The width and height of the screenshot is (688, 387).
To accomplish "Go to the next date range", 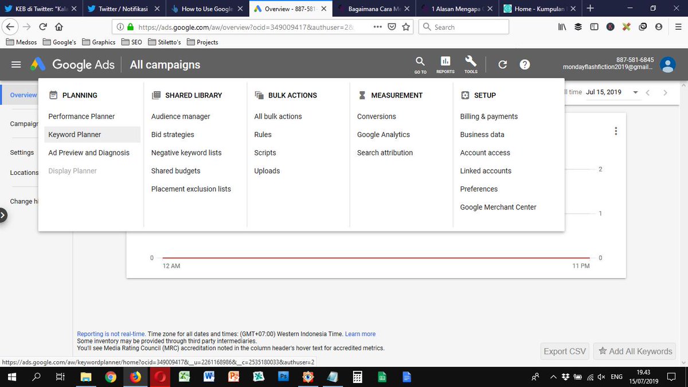I will (665, 92).
